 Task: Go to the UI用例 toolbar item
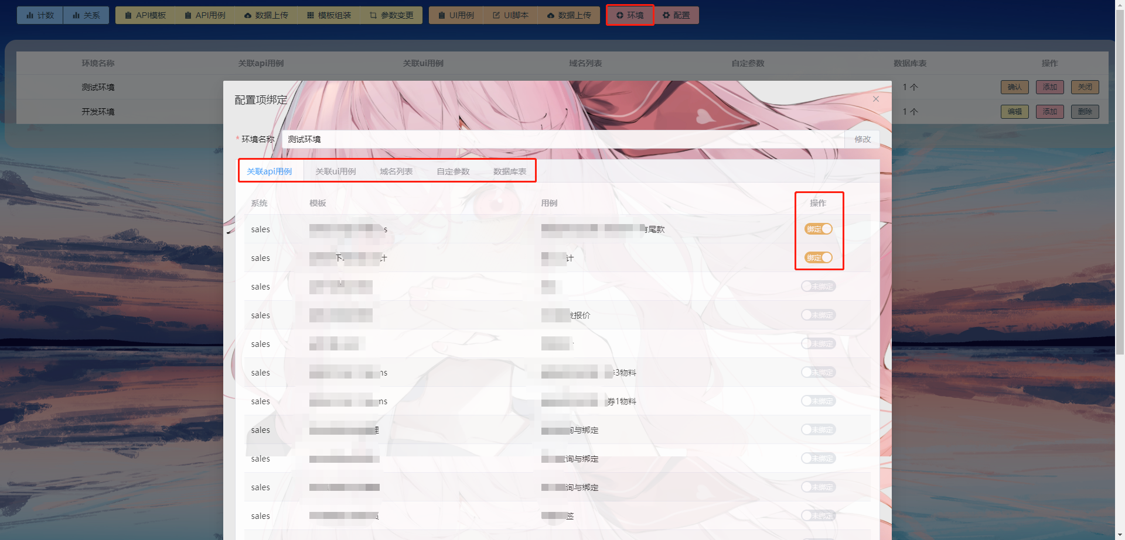pyautogui.click(x=456, y=15)
